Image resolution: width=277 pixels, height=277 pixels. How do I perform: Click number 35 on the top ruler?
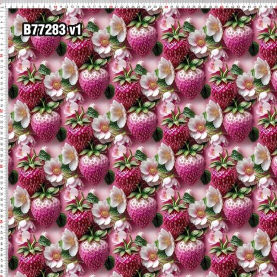[x=194, y=7]
